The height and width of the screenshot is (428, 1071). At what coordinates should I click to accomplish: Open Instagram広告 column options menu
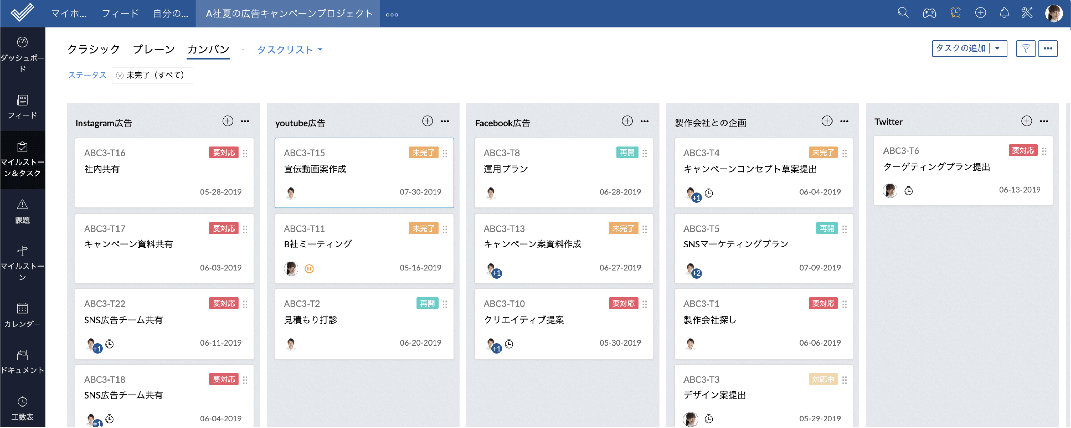point(245,121)
